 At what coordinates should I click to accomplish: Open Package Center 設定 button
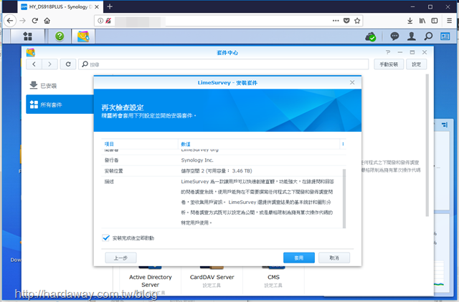[x=416, y=64]
